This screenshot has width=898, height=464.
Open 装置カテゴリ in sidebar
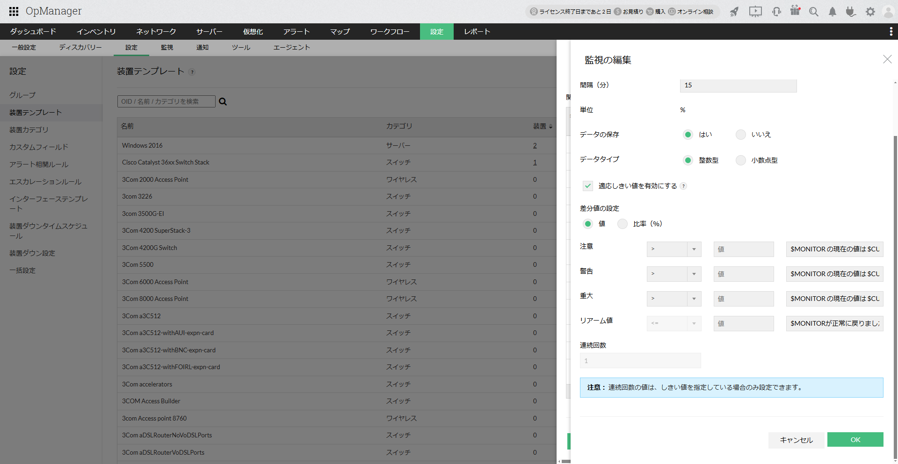pyautogui.click(x=29, y=130)
